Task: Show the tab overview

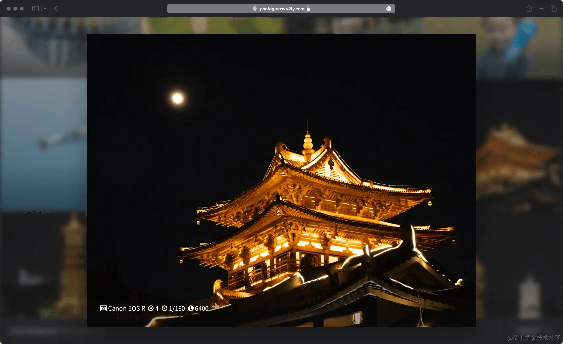Action: tap(553, 8)
